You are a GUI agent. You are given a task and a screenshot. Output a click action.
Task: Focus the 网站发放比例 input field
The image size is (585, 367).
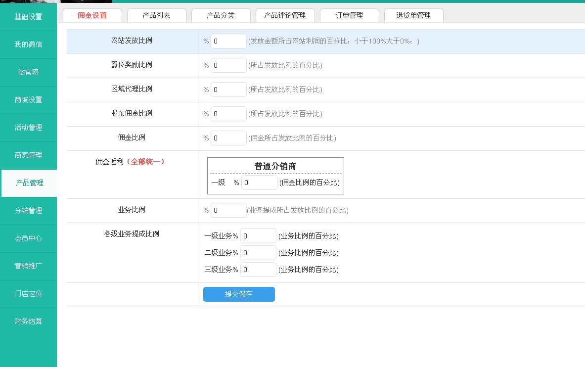tap(228, 41)
